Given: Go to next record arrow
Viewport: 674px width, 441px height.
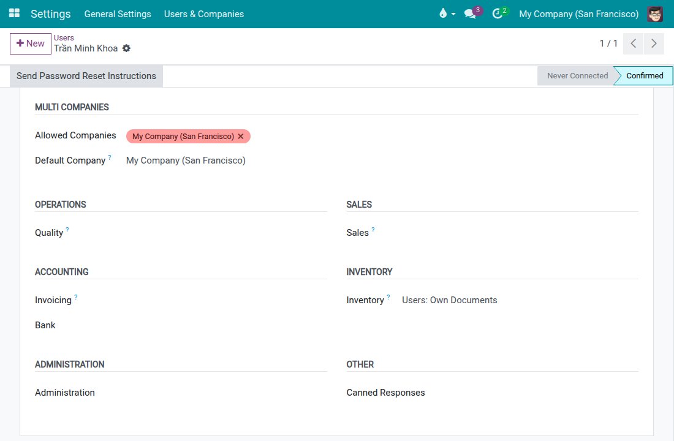Looking at the screenshot, I should (654, 43).
